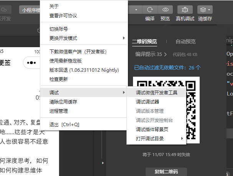This screenshot has width=233, height=176.
Task: Click the cloud development icon
Action: pyautogui.click(x=4, y=10)
